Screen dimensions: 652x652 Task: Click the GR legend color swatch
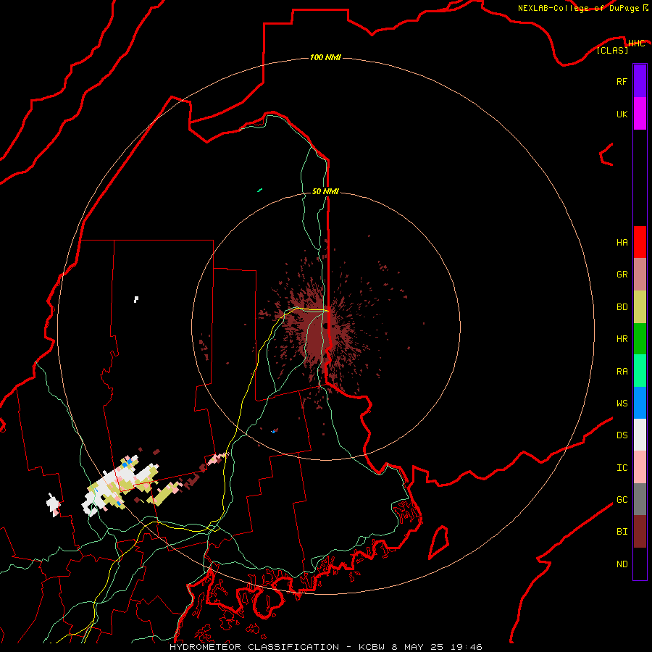[640, 275]
